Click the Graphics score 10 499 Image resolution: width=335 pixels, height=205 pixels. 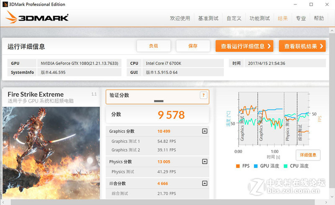(x=164, y=131)
